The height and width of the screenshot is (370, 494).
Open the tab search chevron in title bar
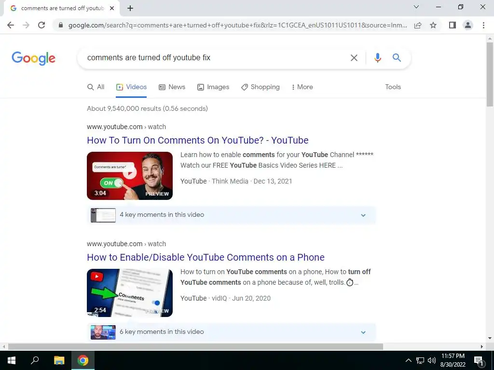(416, 7)
